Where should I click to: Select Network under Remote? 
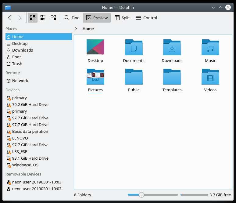click(x=20, y=81)
